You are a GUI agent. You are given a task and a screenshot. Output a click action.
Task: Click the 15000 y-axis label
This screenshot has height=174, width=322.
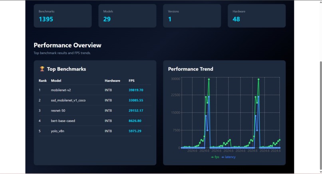click(175, 113)
